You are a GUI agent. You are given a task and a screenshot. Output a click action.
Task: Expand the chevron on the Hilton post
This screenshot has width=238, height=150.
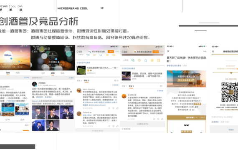tap(28, 82)
